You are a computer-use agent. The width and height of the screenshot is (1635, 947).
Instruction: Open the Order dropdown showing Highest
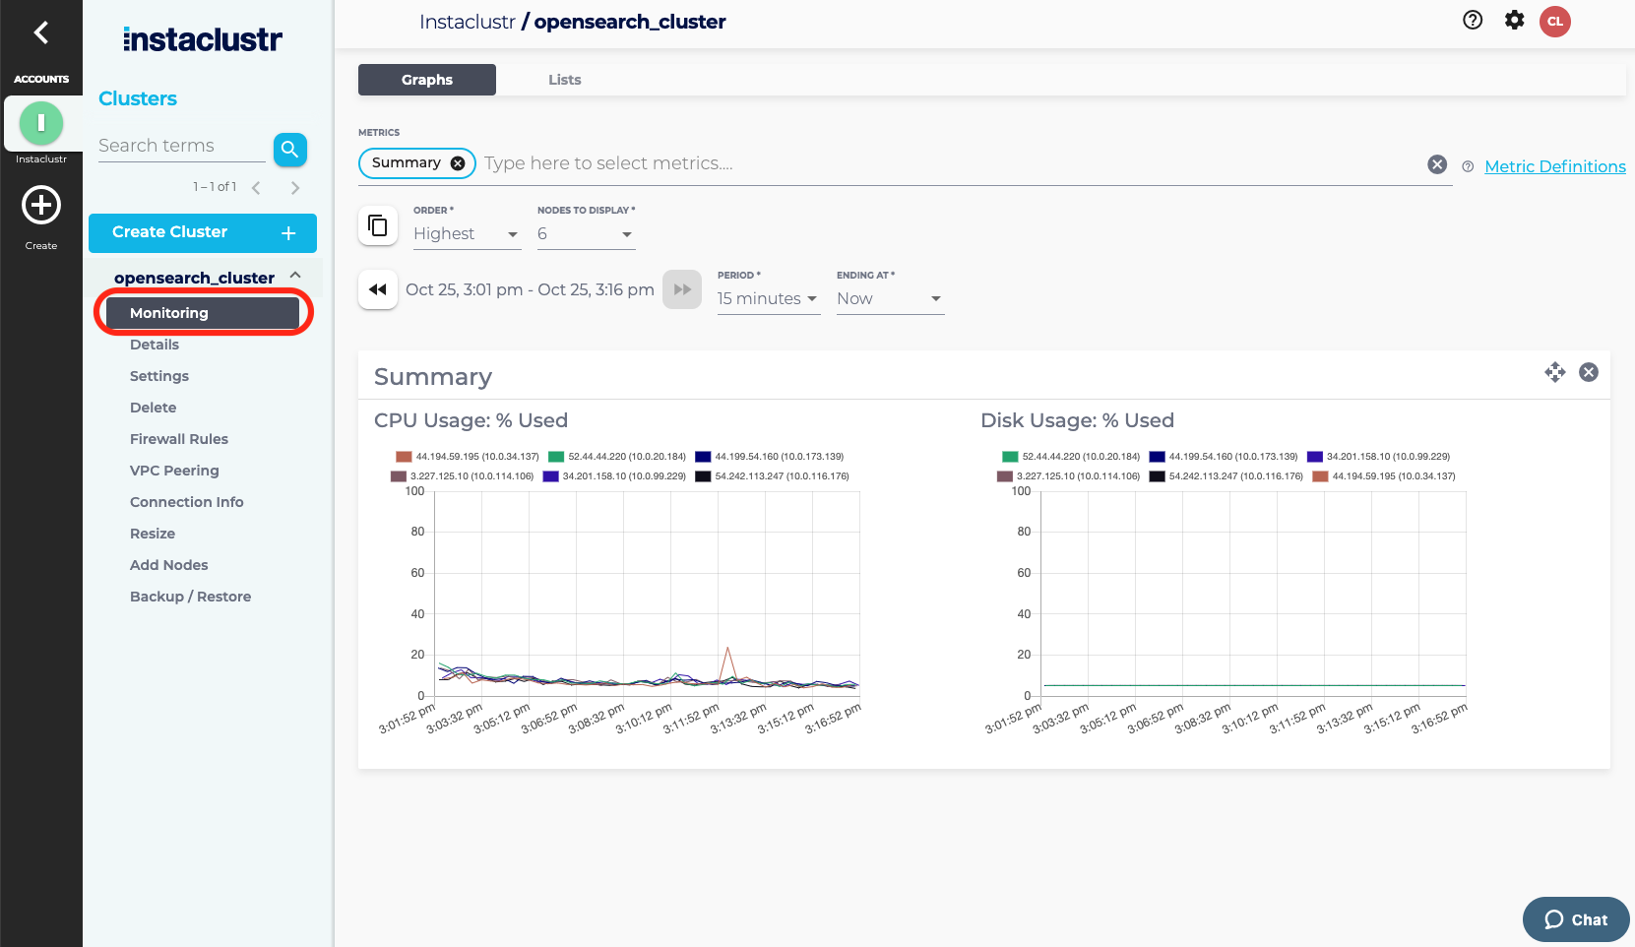pos(467,234)
